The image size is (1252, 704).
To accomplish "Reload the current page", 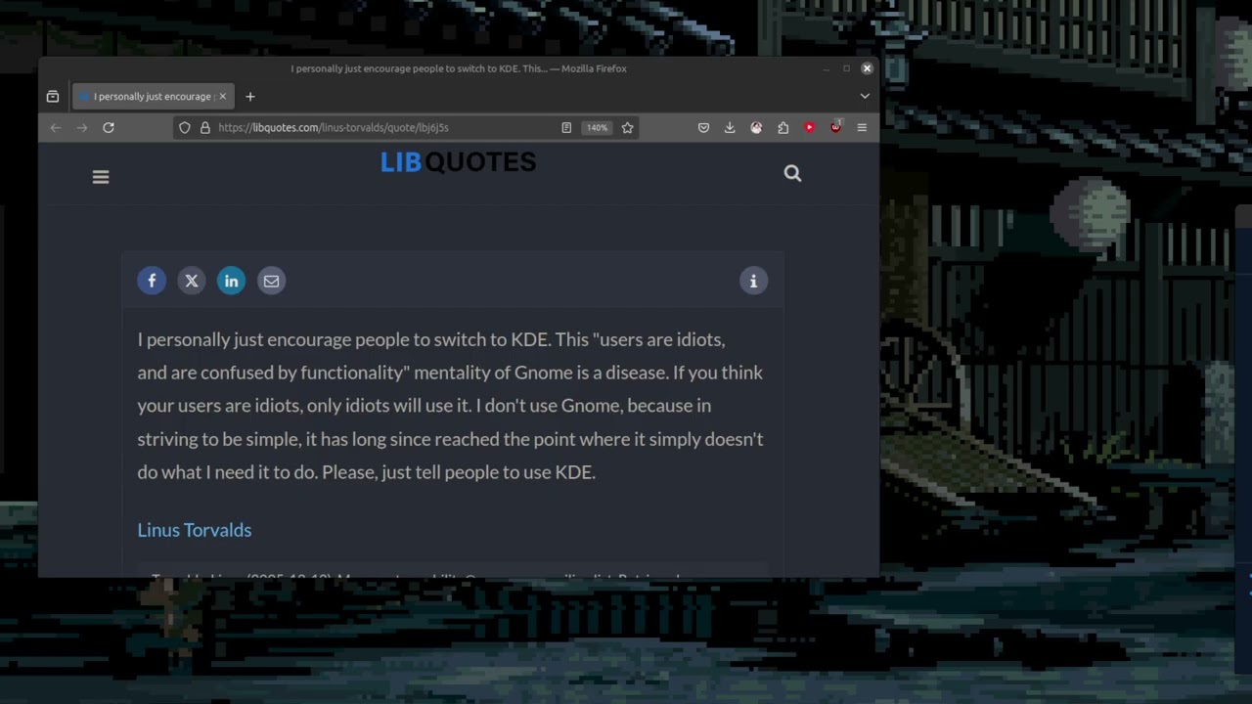I will (109, 127).
